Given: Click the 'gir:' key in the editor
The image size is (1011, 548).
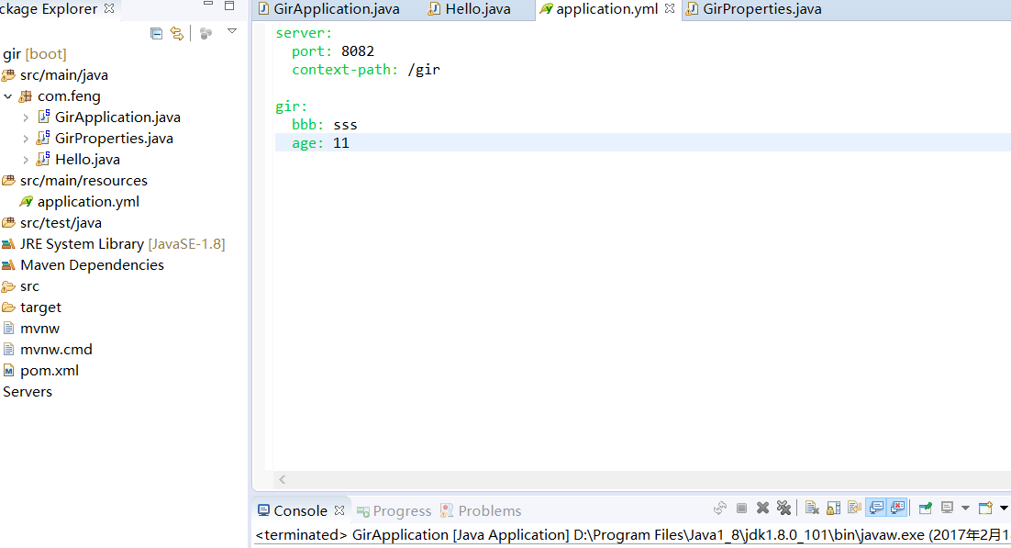Looking at the screenshot, I should click(292, 106).
